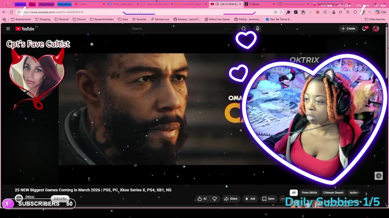Open New Tab Theme bookmark
This screenshot has height=218, width=389.
[x=278, y=19]
